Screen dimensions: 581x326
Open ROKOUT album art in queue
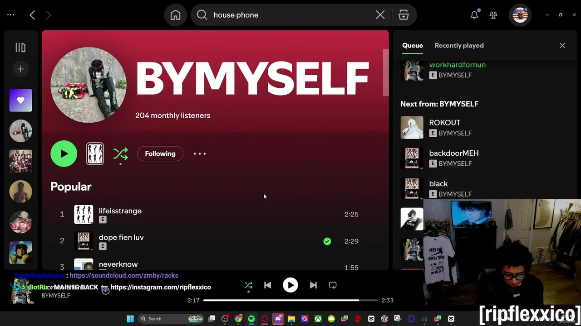(x=412, y=128)
